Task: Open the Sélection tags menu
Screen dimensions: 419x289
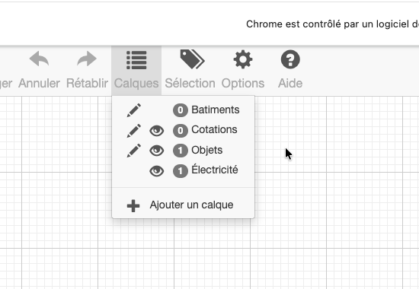Action: pos(190,71)
